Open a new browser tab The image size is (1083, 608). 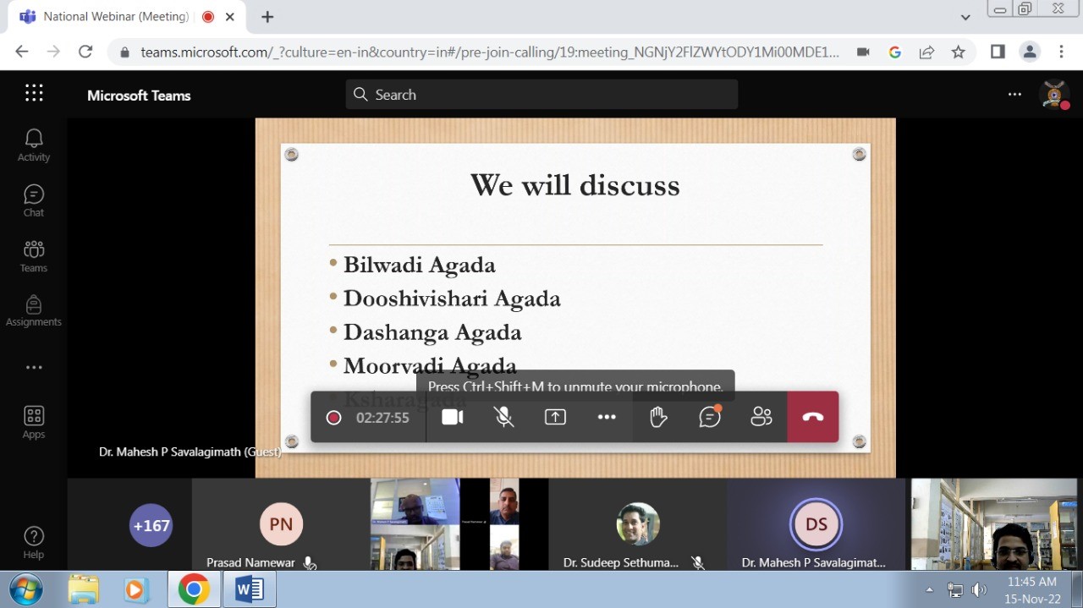tap(266, 16)
